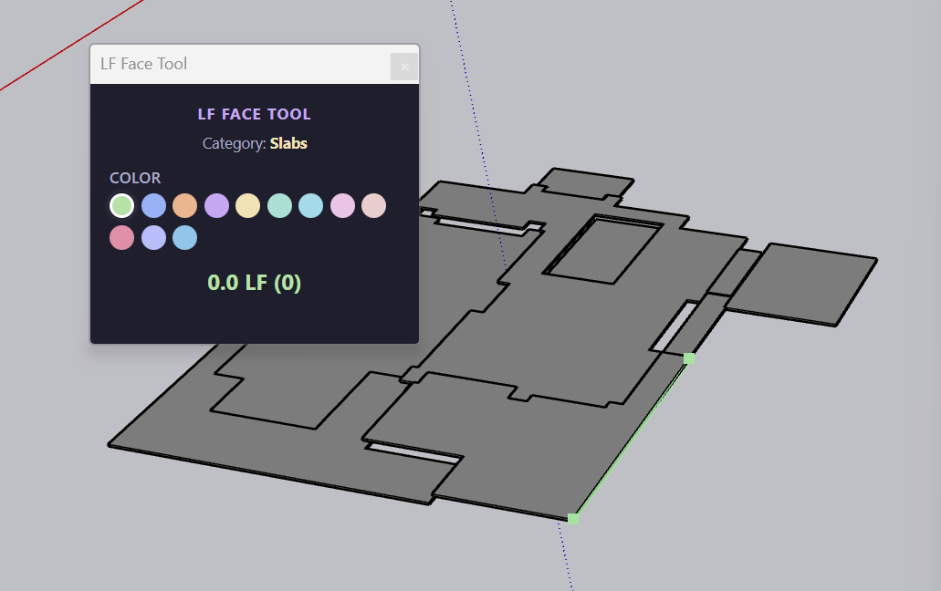Select the purple color swatch

pos(216,205)
